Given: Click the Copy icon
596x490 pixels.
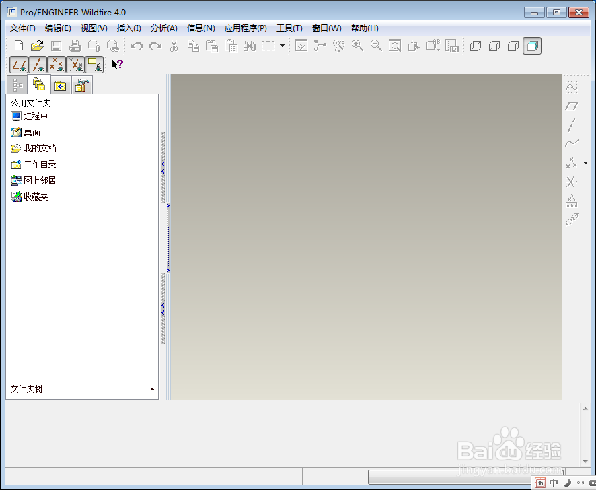Looking at the screenshot, I should (x=193, y=46).
